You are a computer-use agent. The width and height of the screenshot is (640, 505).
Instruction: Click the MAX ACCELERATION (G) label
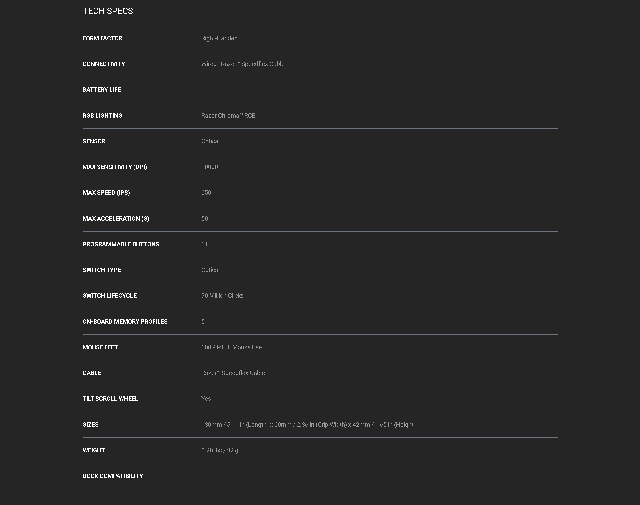pyautogui.click(x=116, y=219)
